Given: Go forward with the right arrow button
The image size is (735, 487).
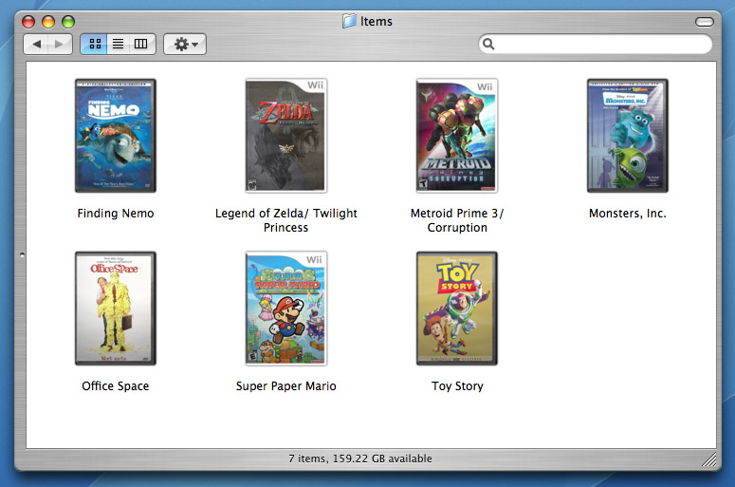Looking at the screenshot, I should [x=60, y=44].
